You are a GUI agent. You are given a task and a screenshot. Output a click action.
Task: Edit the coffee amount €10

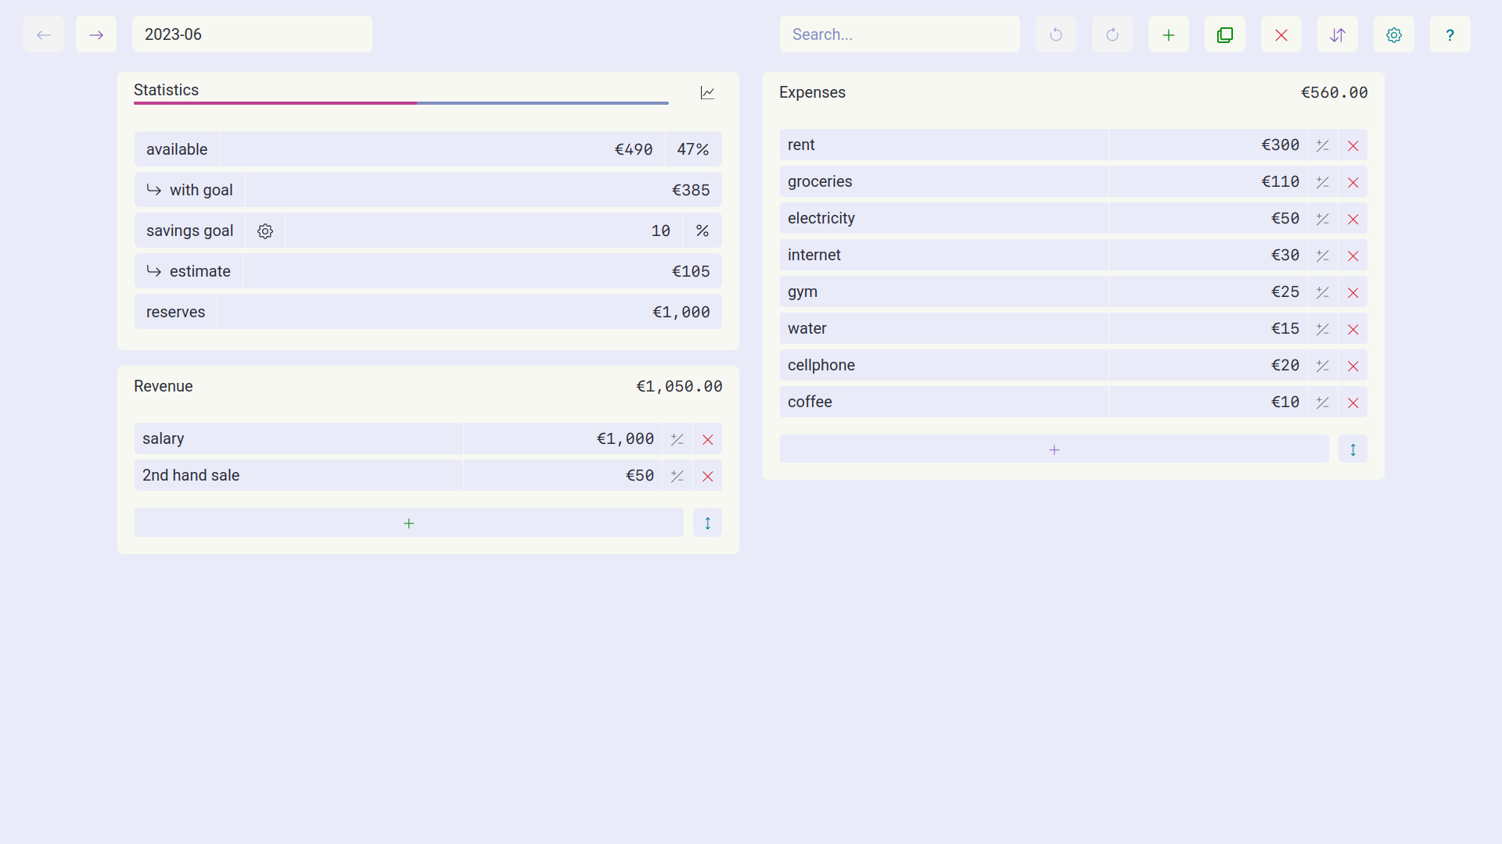pos(1209,402)
